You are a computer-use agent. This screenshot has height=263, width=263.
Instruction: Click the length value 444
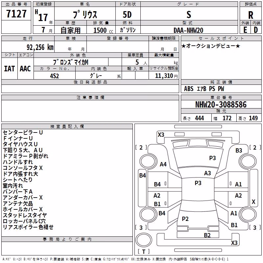point(200,118)
